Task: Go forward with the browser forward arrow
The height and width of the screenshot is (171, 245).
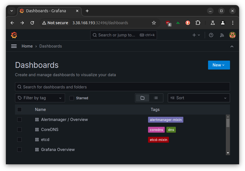Action: (22, 23)
